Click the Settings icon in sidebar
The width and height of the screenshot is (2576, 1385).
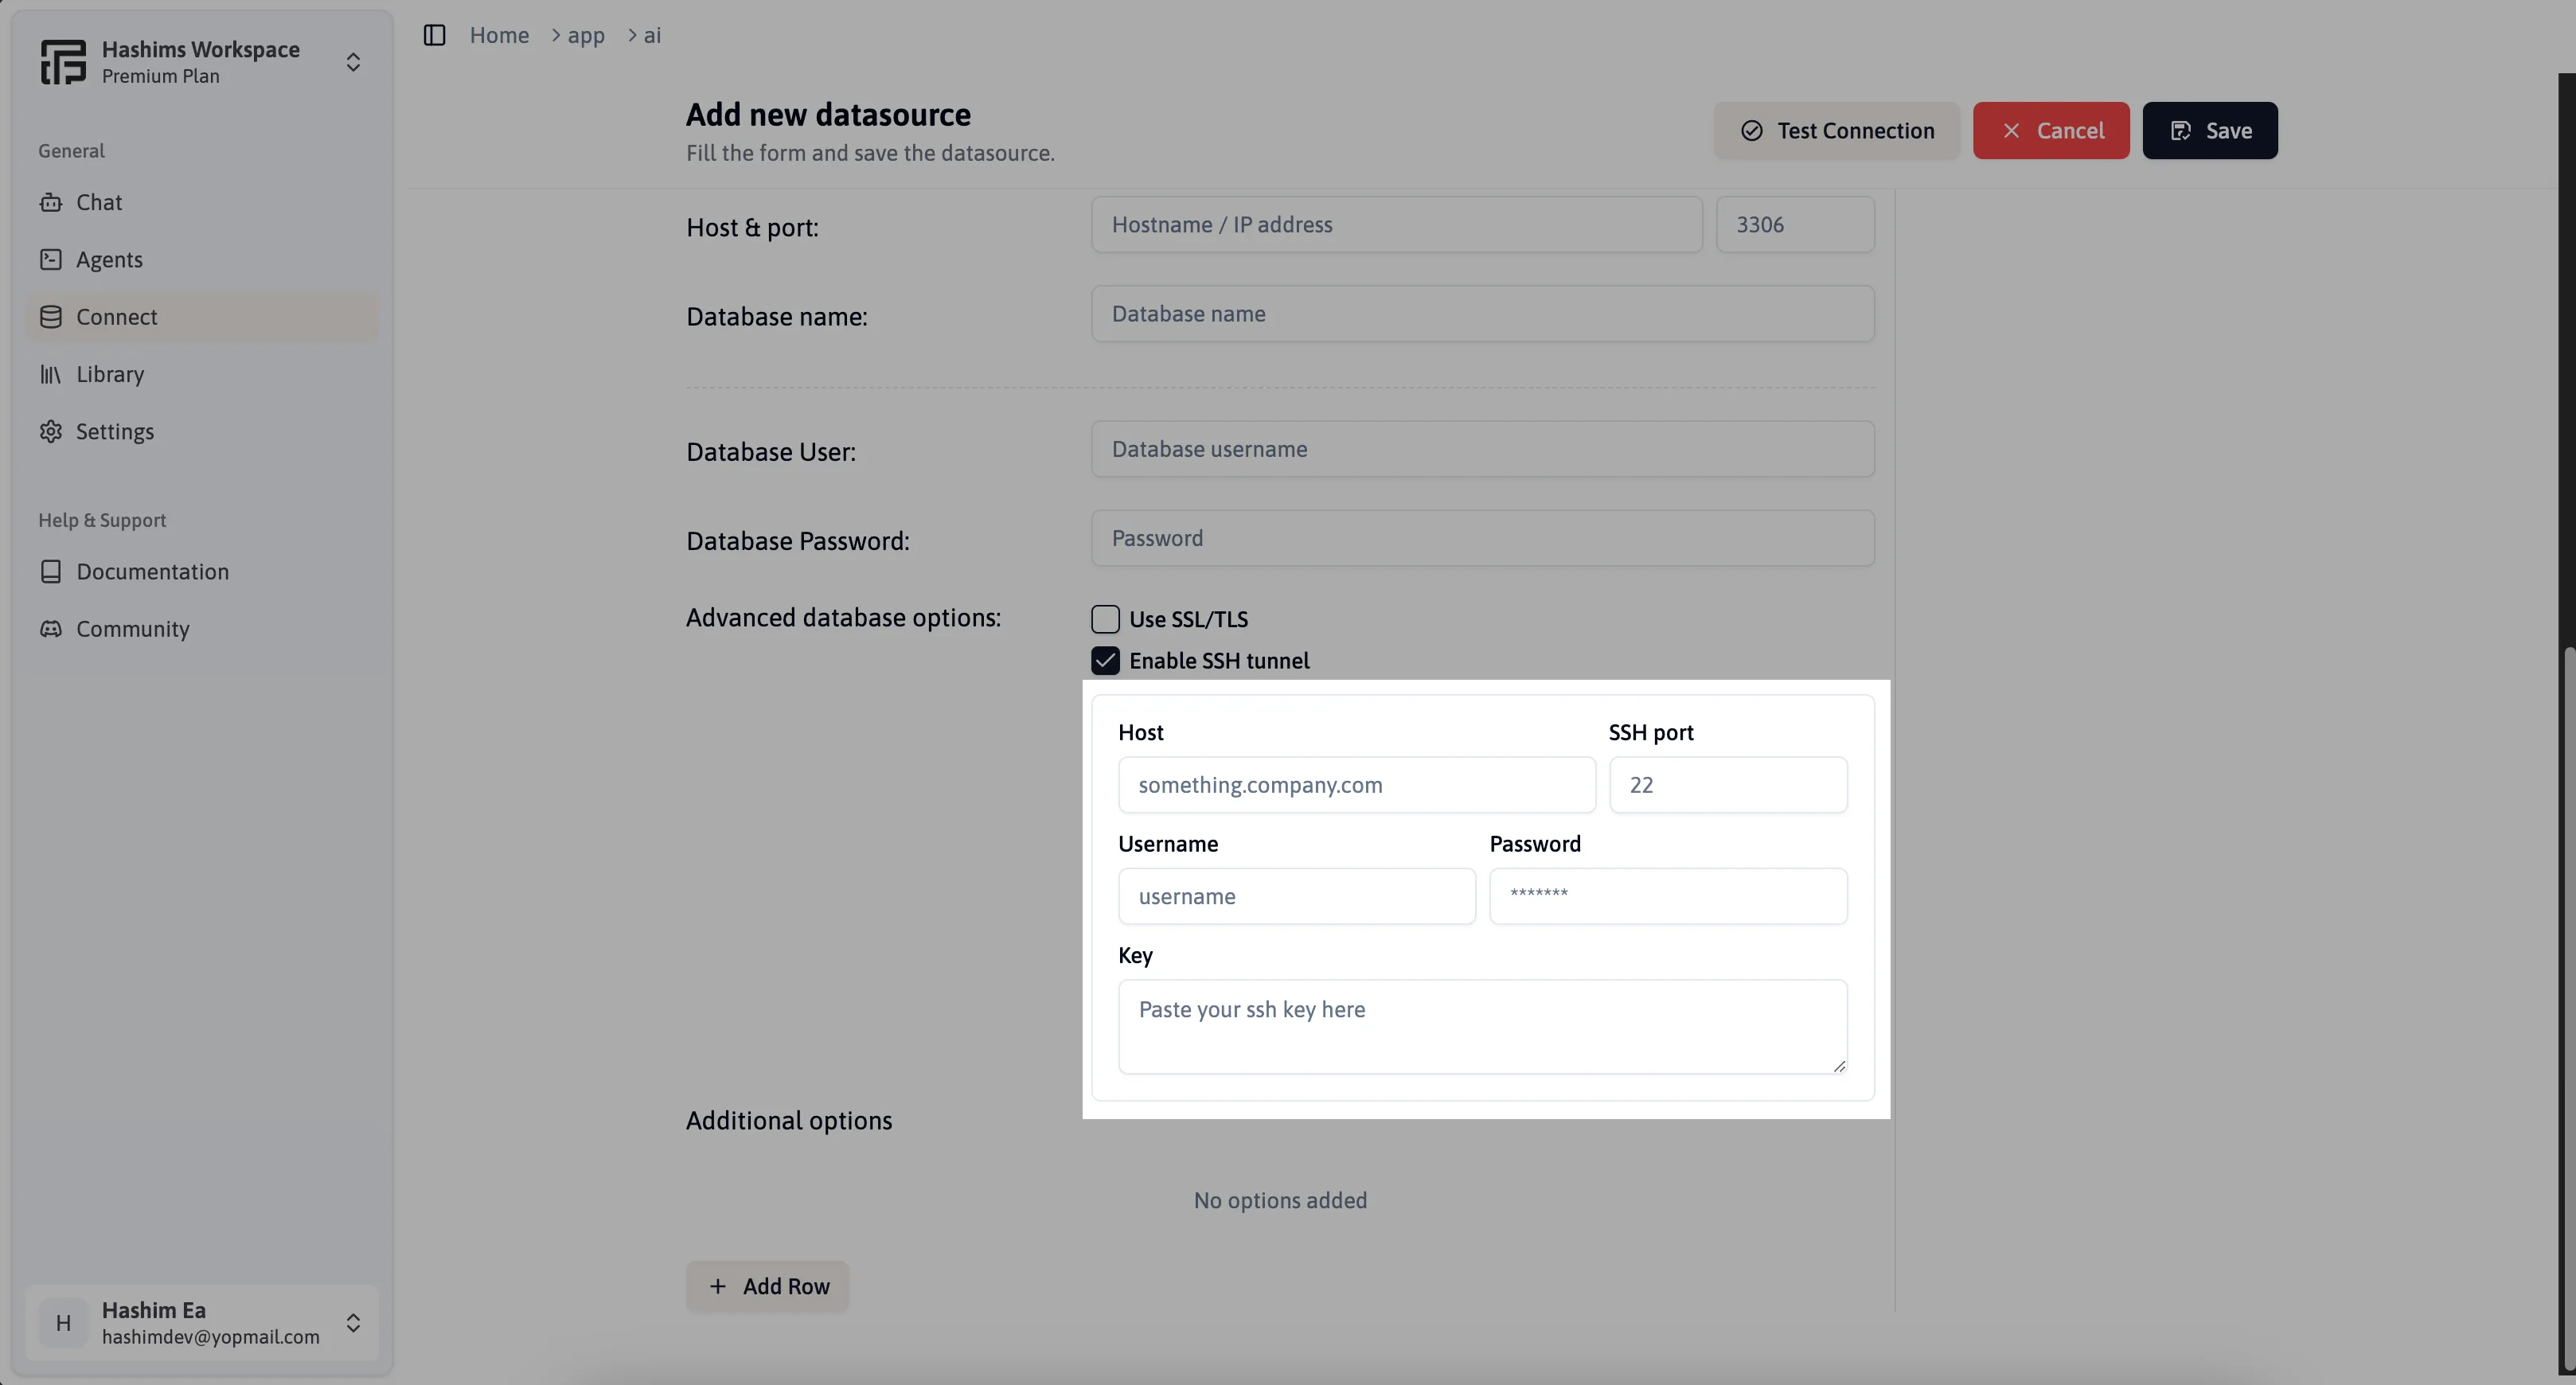[53, 431]
